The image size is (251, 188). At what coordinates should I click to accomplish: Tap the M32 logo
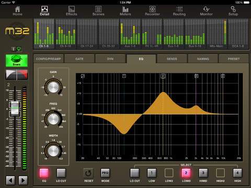pyautogui.click(x=17, y=31)
